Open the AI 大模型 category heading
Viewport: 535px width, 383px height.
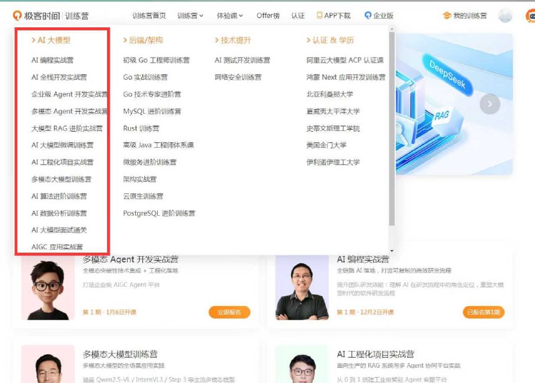coord(51,40)
